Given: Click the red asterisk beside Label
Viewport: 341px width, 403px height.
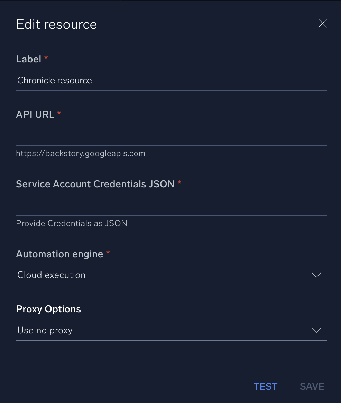Looking at the screenshot, I should pyautogui.click(x=46, y=58).
